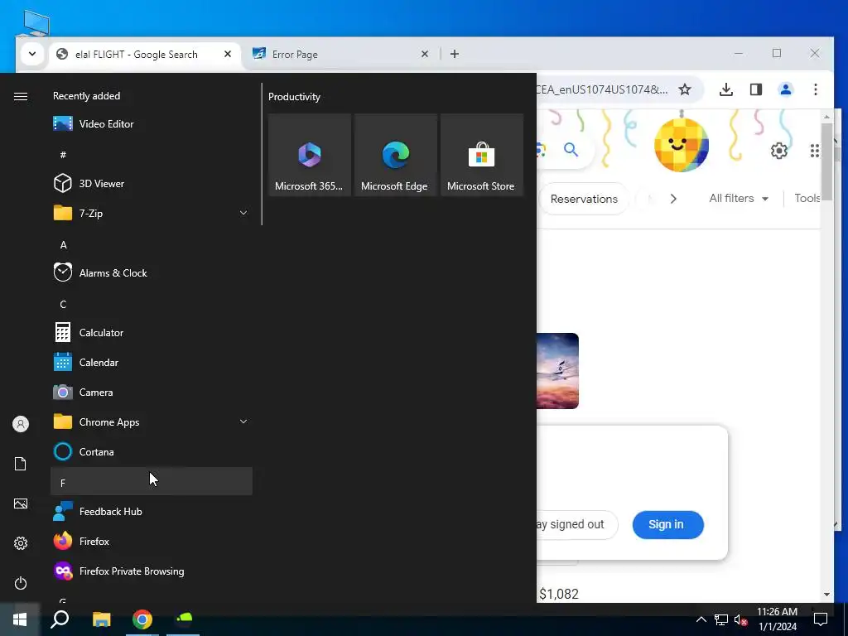Close the Error Page tab
This screenshot has height=636, width=848.
point(425,54)
